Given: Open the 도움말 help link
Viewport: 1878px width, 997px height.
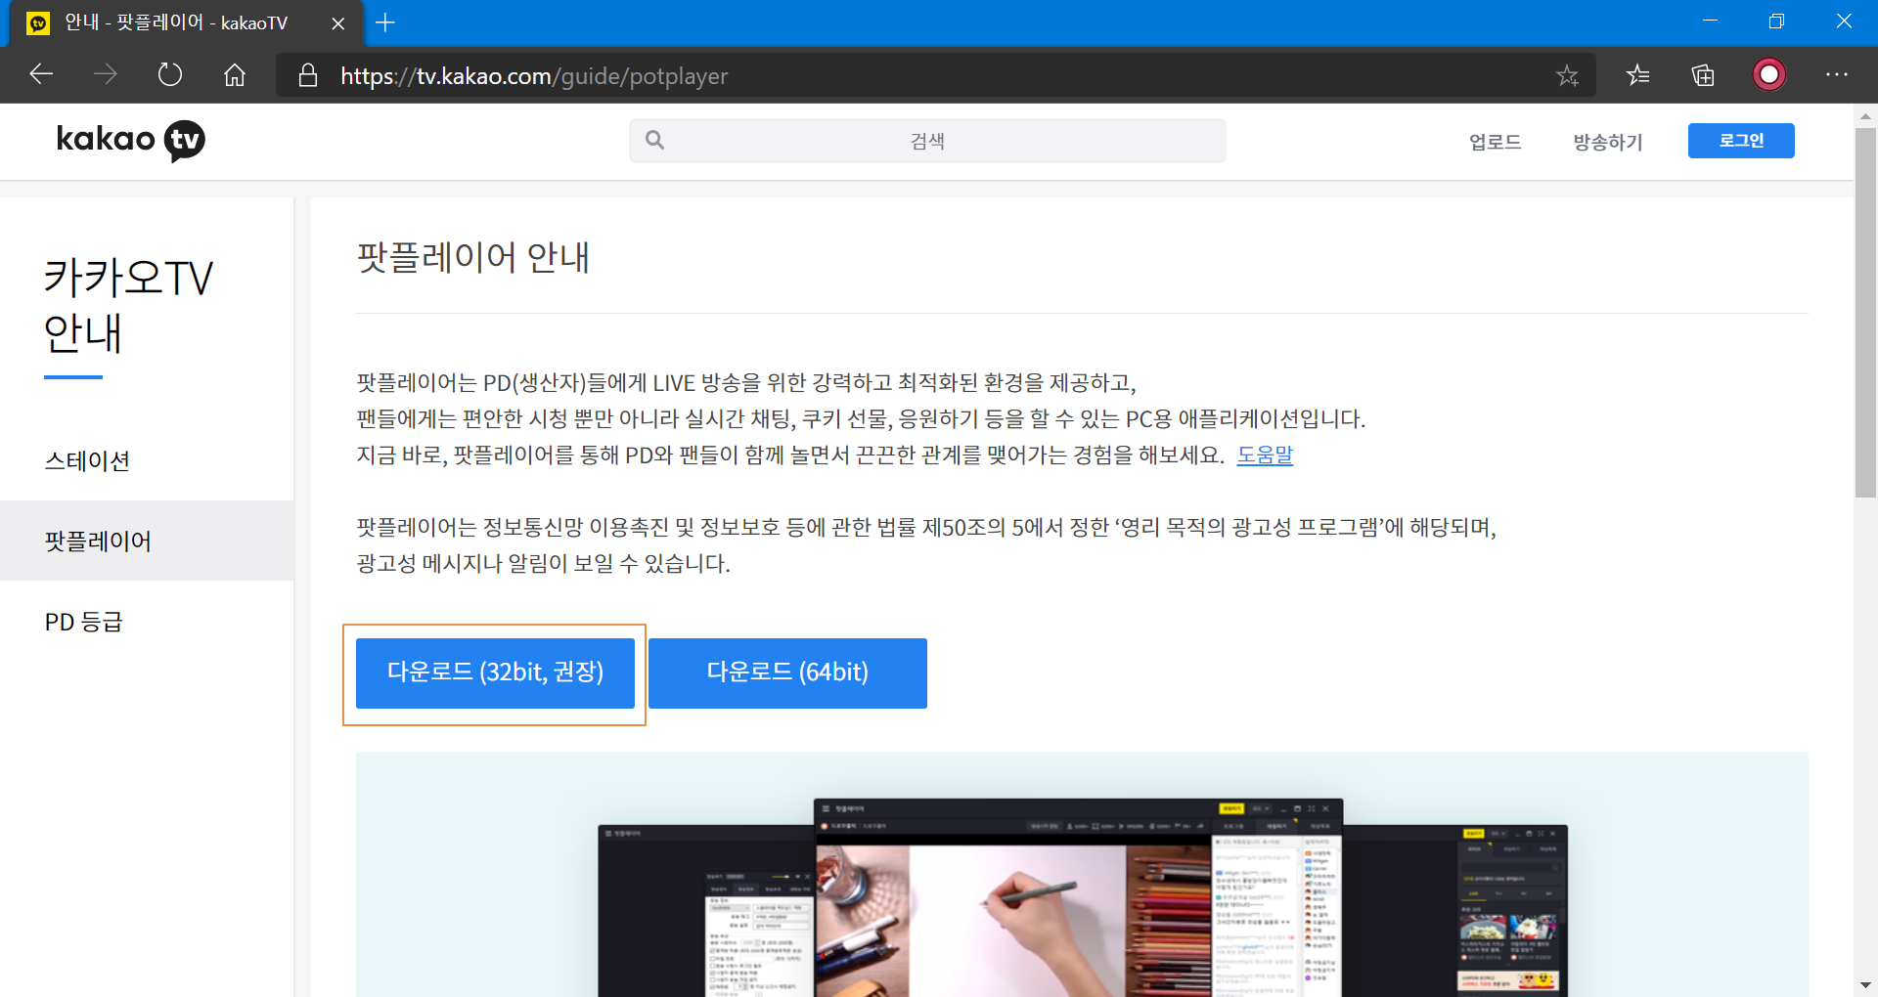Looking at the screenshot, I should (x=1265, y=455).
